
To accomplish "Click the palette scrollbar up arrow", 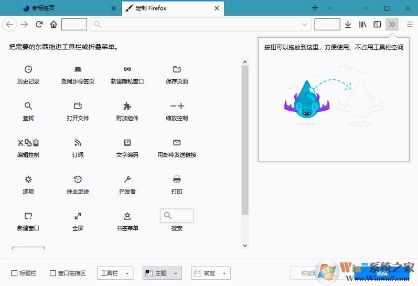I will click(x=245, y=62).
